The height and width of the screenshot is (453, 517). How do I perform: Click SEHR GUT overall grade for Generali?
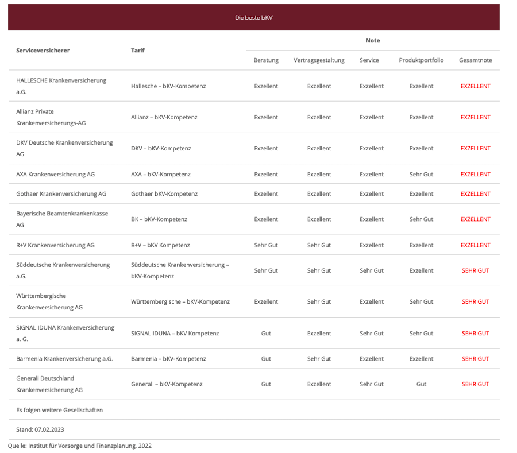coord(475,384)
